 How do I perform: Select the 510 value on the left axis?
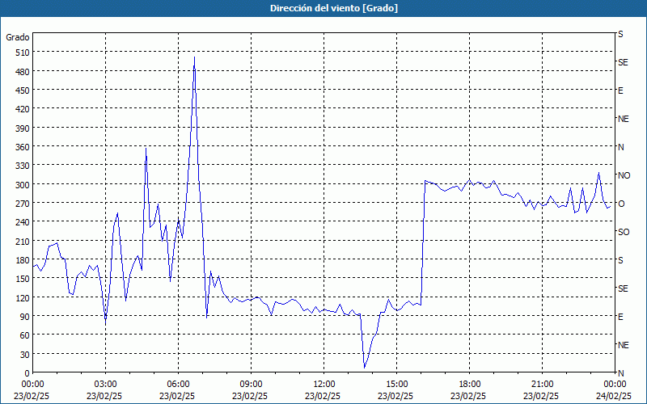(20, 53)
